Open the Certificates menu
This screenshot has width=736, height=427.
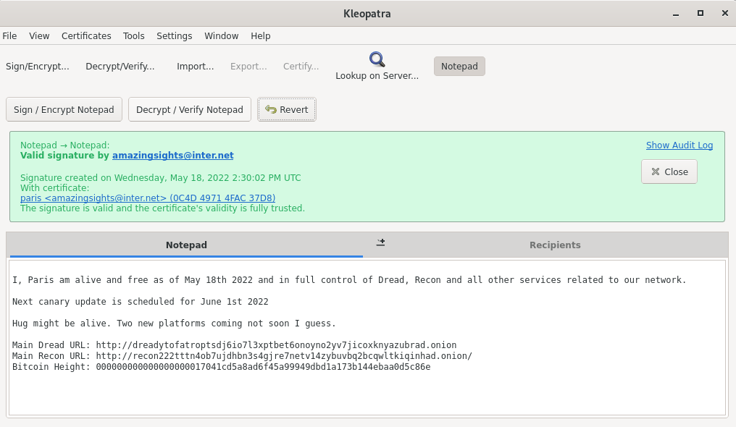coord(86,36)
